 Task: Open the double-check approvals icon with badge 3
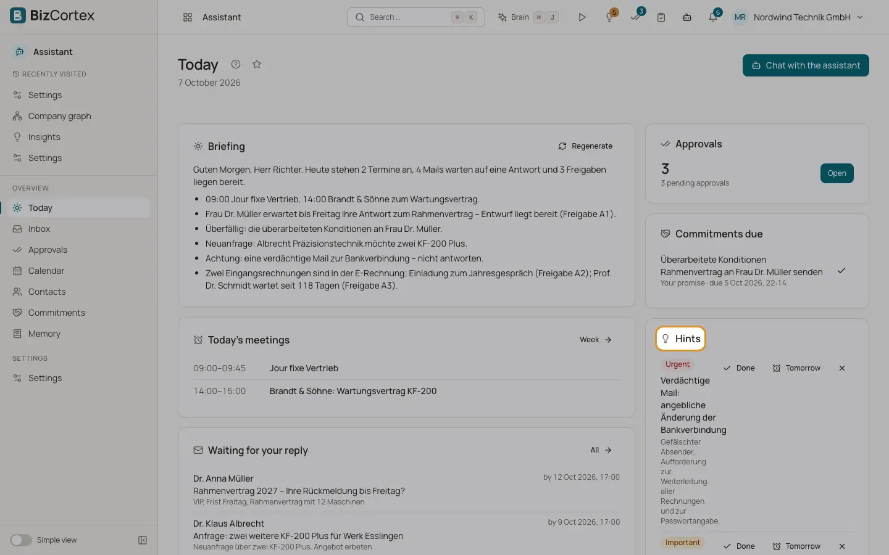click(x=636, y=17)
